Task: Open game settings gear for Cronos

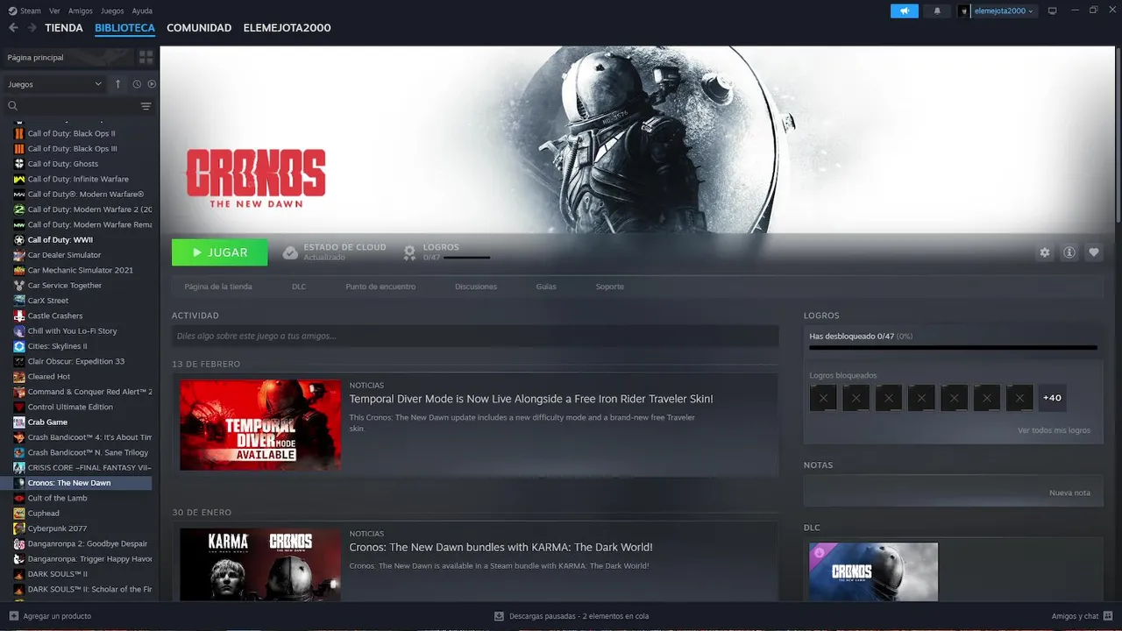Action: [1044, 252]
